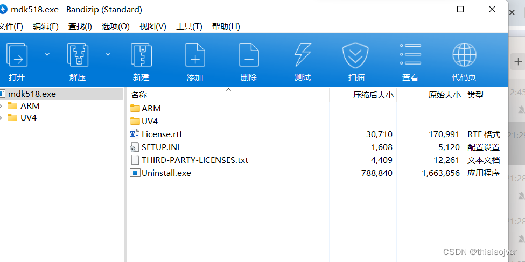Click the Delete (删除) file icon
Viewport: 525px width, 262px height.
(x=249, y=54)
